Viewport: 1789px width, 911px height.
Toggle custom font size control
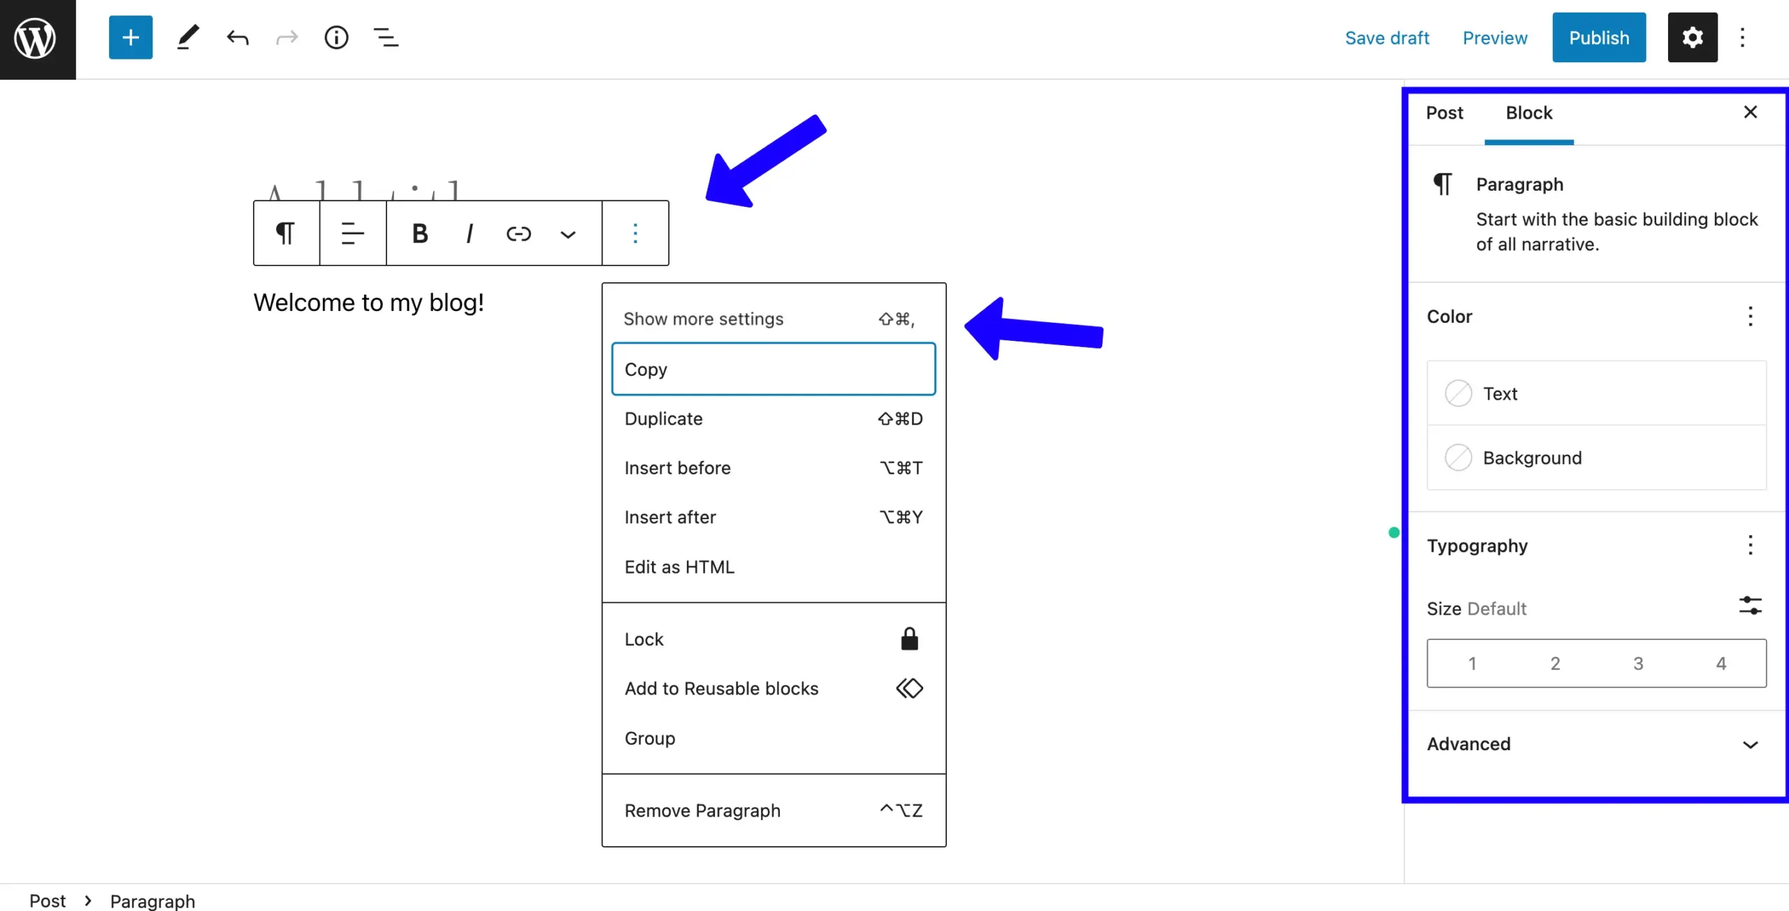point(1751,605)
